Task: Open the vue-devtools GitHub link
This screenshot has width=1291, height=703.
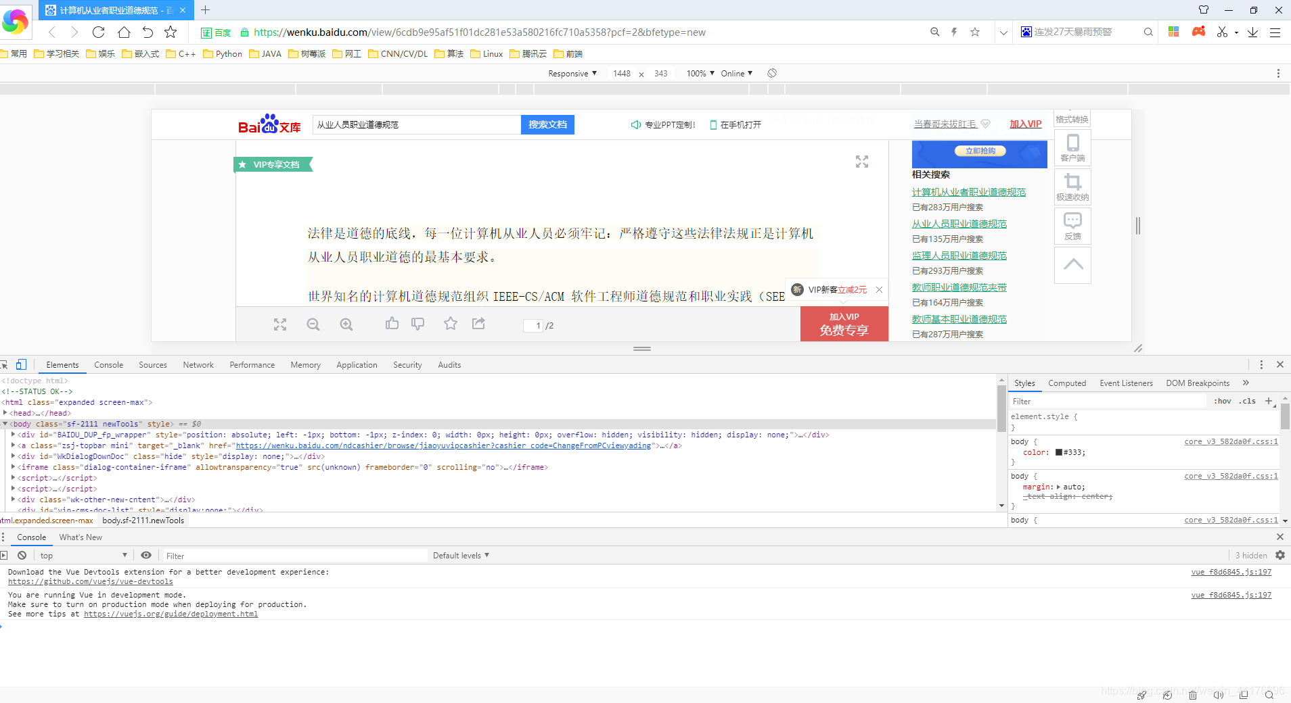Action: click(91, 581)
